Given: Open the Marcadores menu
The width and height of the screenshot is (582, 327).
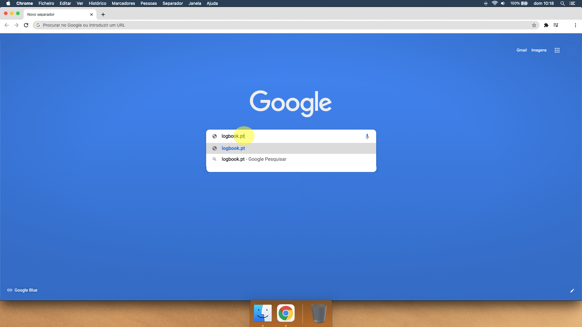Looking at the screenshot, I should coord(123,3).
